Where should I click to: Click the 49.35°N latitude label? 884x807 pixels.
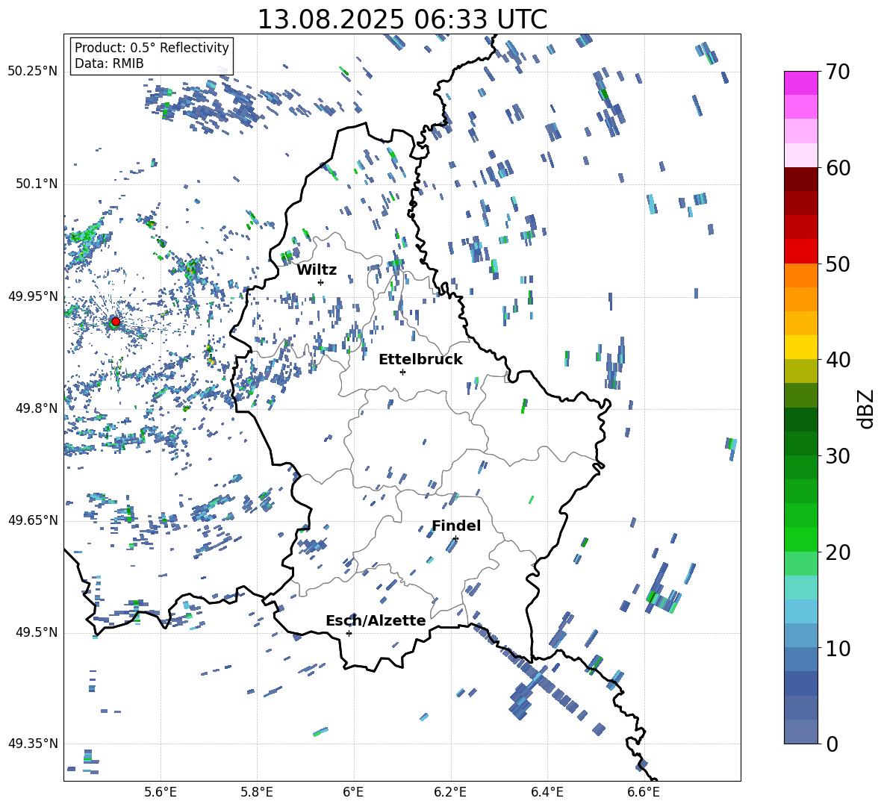(33, 744)
